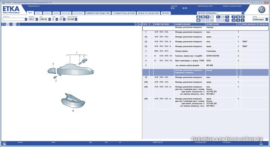Click the third magnifier icon in illustration toolbar

[11, 24]
